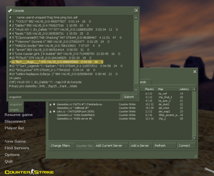The height and width of the screenshot is (176, 214).
Task: Select server 'Gamesites.cz ^Knife DeathMatch'
Action: point(76,115)
